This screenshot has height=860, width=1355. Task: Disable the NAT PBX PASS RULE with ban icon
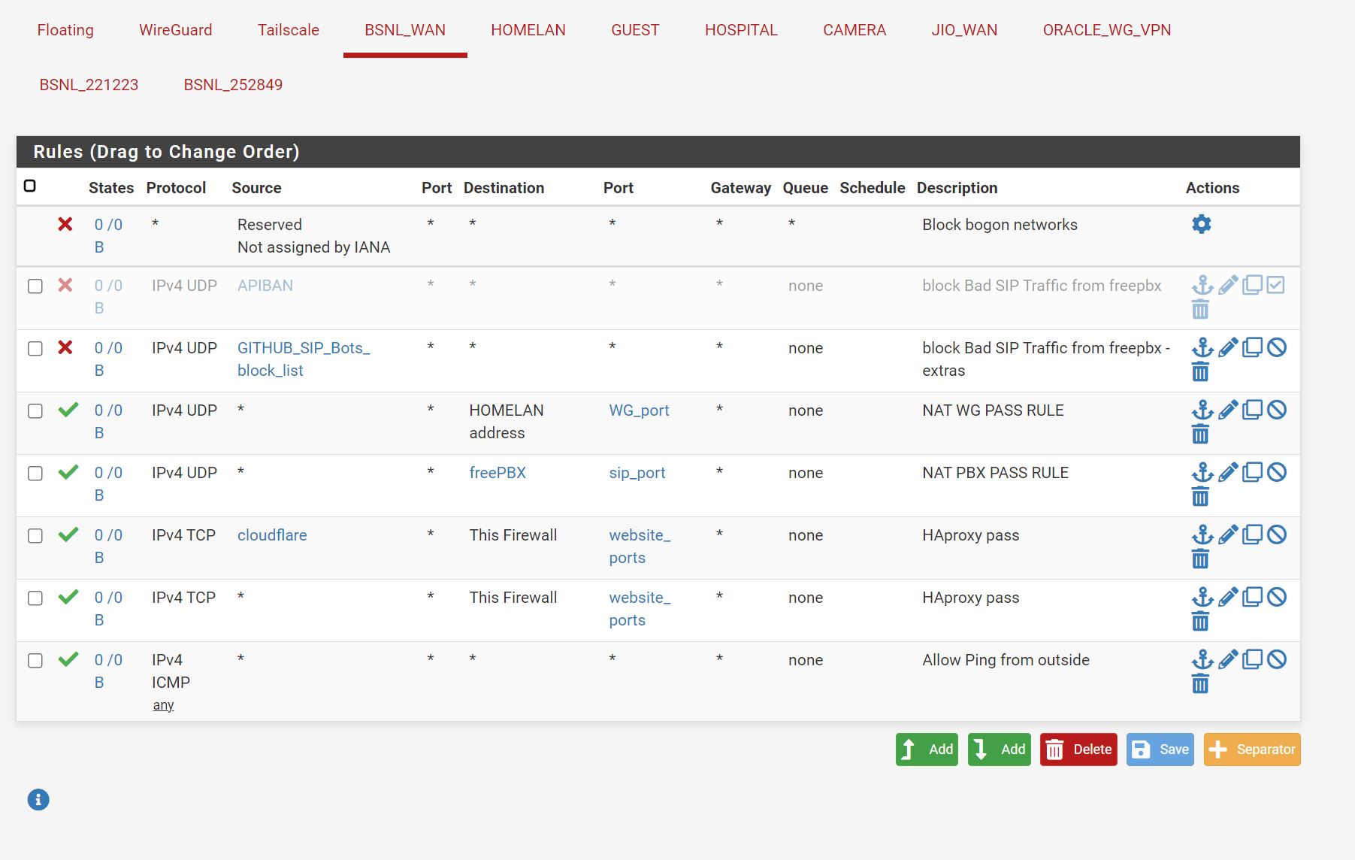click(x=1278, y=472)
